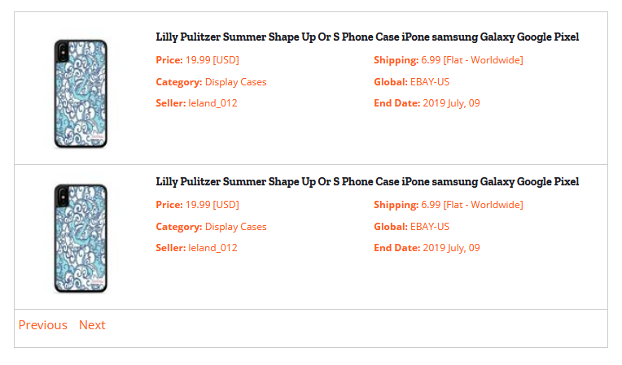
Task: Click the first listing's Seller label
Action: point(171,103)
